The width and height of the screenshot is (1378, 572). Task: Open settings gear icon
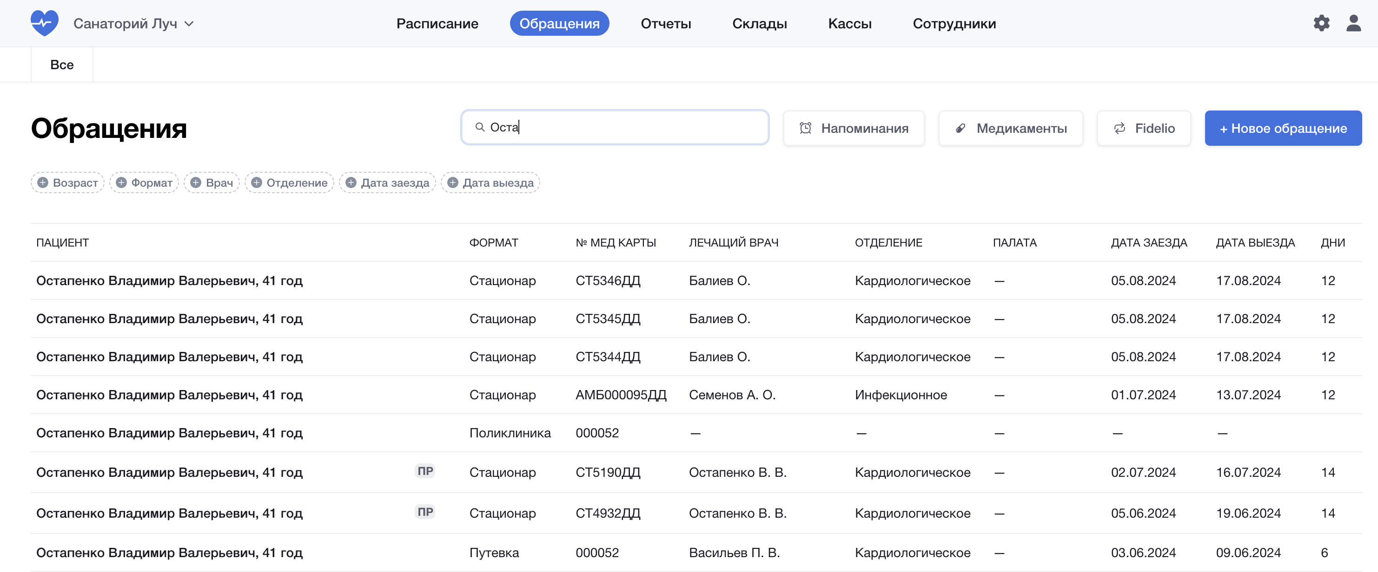pos(1321,23)
